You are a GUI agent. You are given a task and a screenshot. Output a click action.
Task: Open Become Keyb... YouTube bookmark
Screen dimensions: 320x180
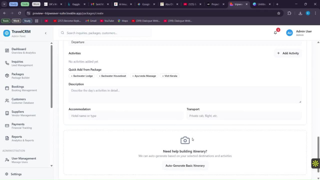(x=67, y=21)
